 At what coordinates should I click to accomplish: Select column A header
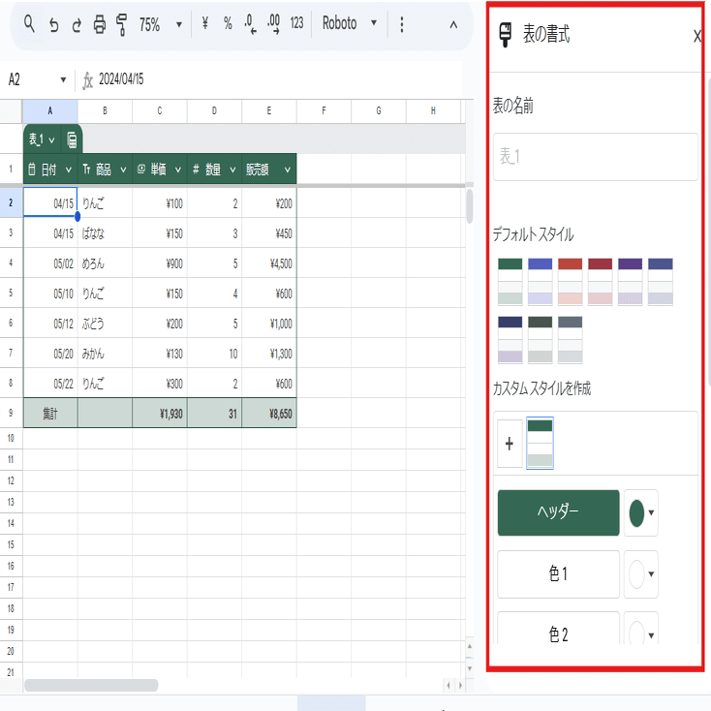49,111
